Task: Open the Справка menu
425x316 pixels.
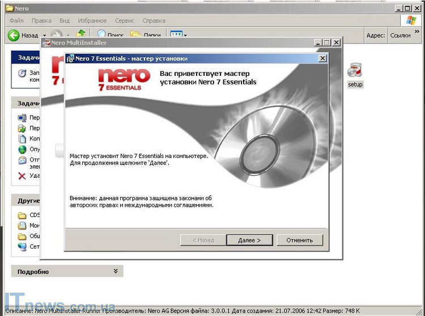Action: 154,20
